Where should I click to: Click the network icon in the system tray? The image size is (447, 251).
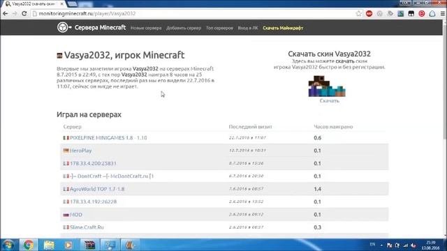[x=405, y=245]
